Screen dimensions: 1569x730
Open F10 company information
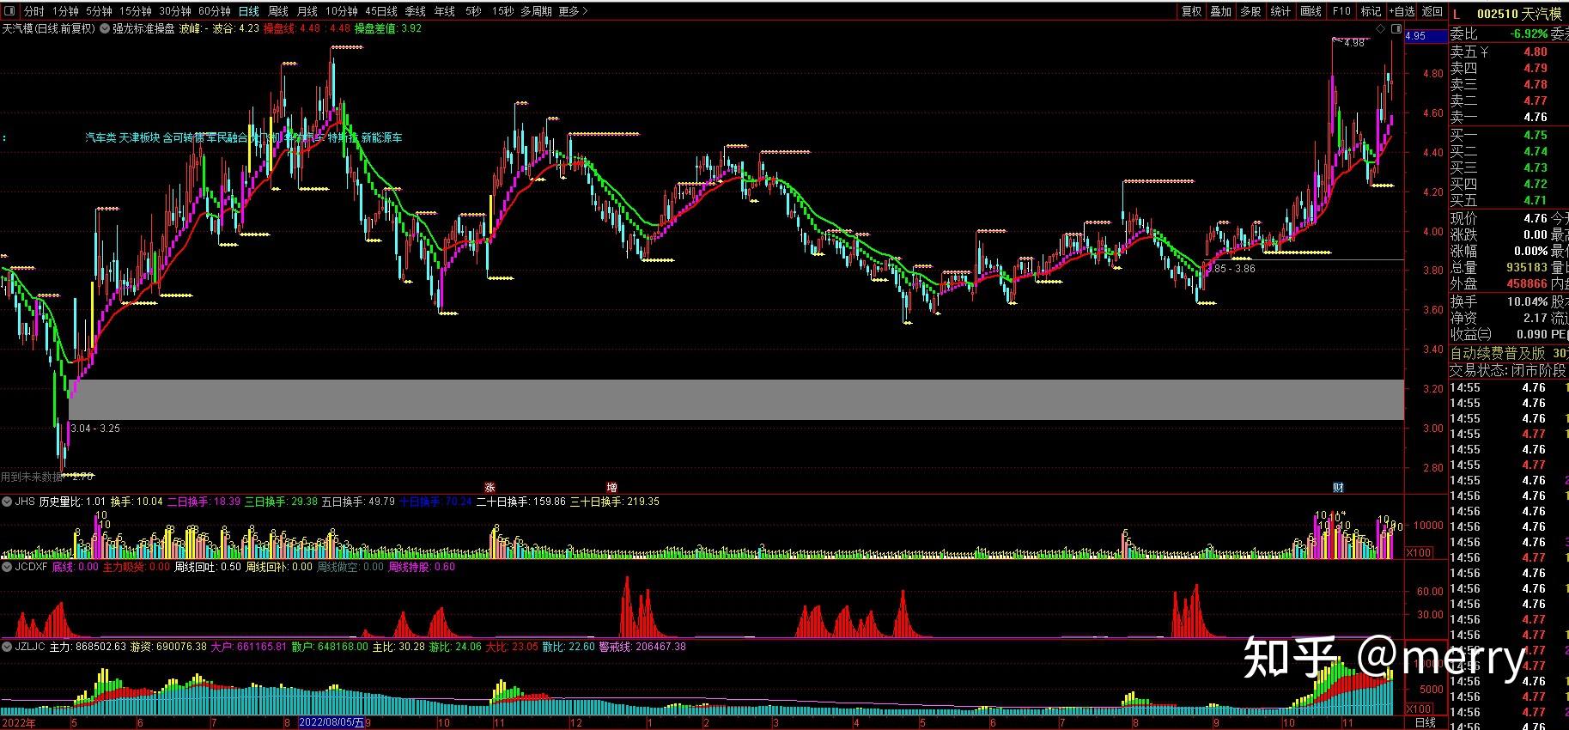coord(1341,11)
